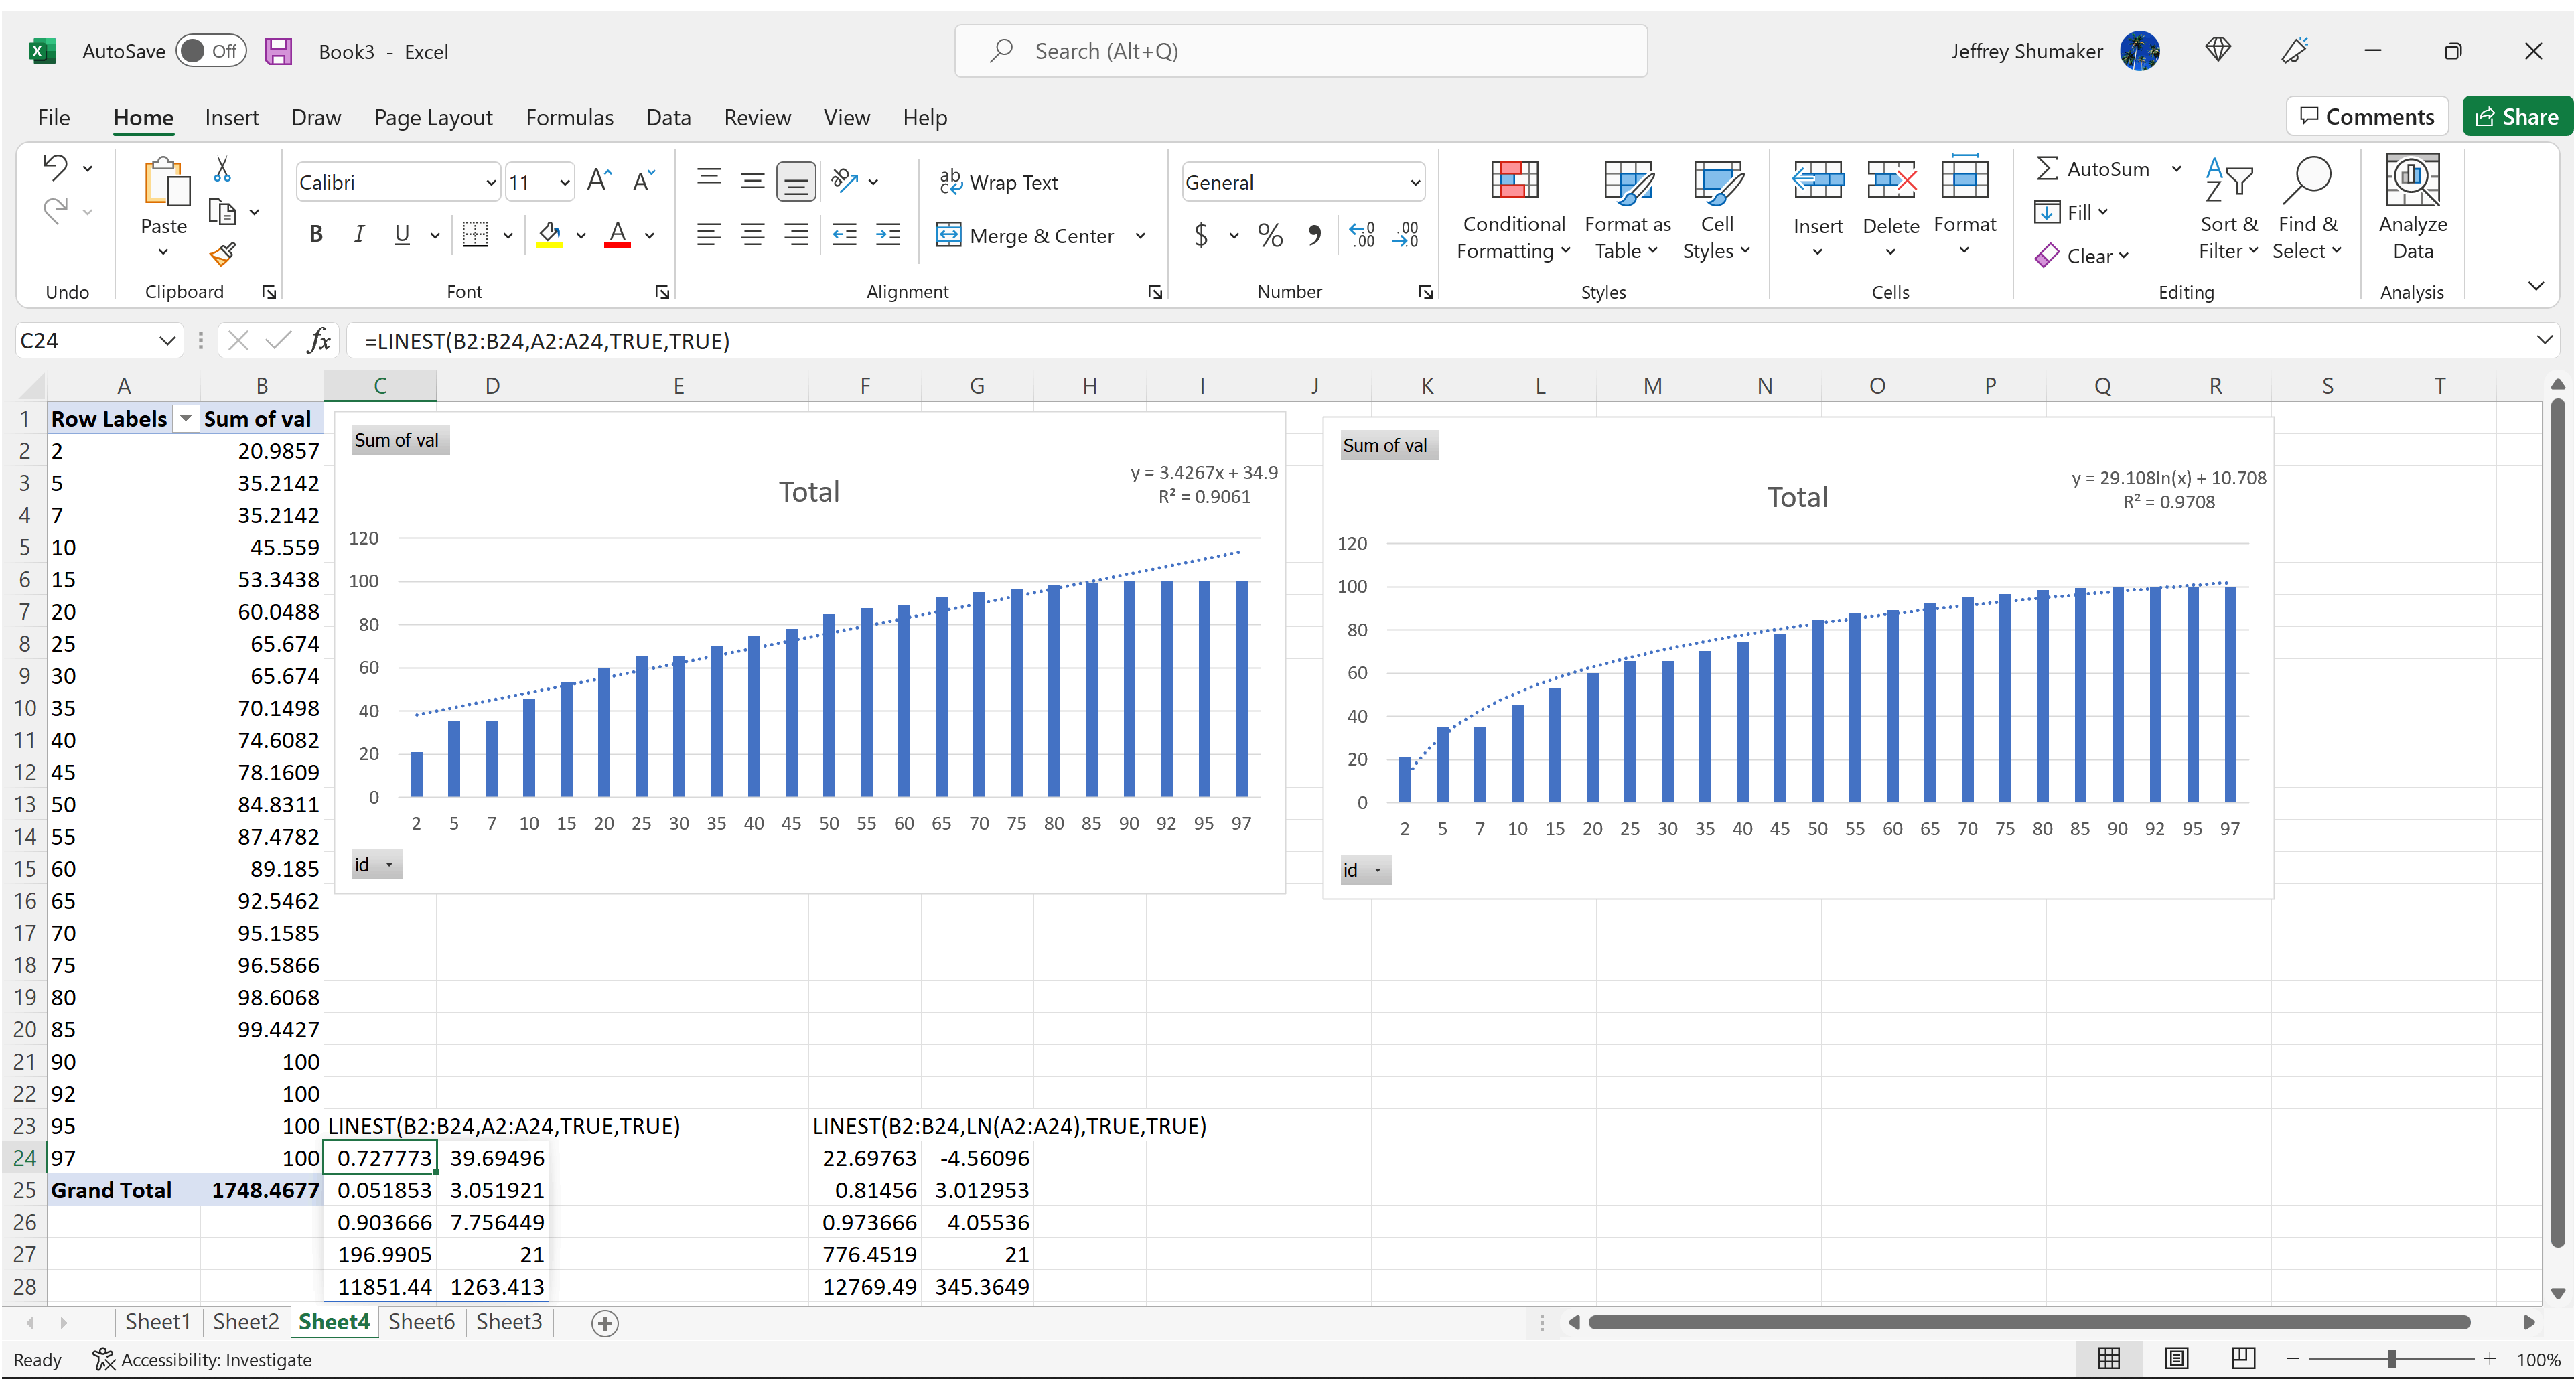Click the Increase Indent icon
Image resolution: width=2576 pixels, height=1379 pixels.
(x=888, y=234)
